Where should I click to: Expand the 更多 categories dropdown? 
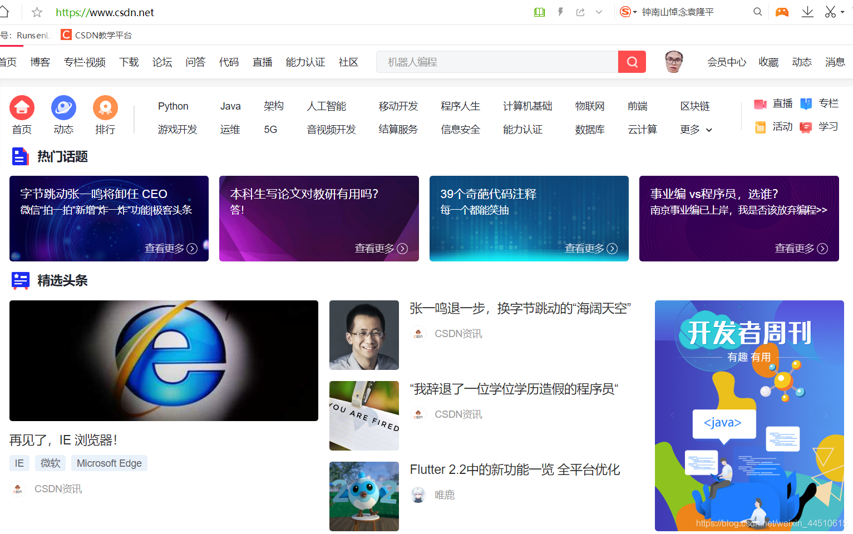click(696, 130)
